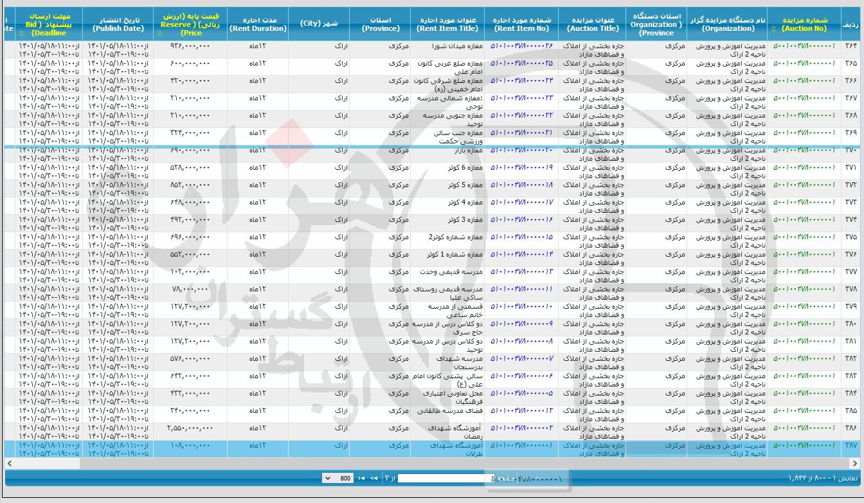
Task: Open Auction No link in row ۳۸۰
Action: (x=804, y=324)
